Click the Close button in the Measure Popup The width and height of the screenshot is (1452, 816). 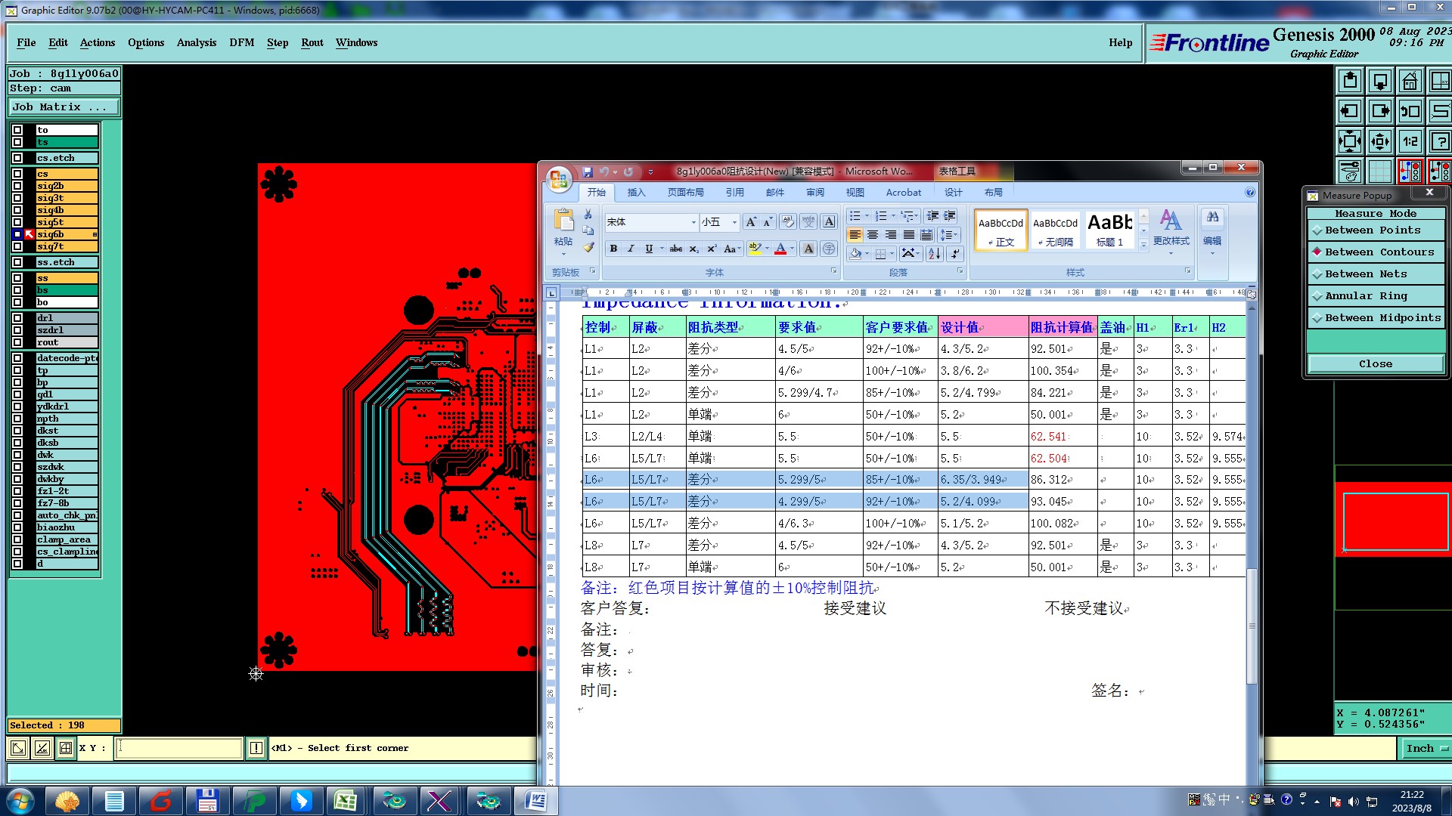click(x=1375, y=364)
